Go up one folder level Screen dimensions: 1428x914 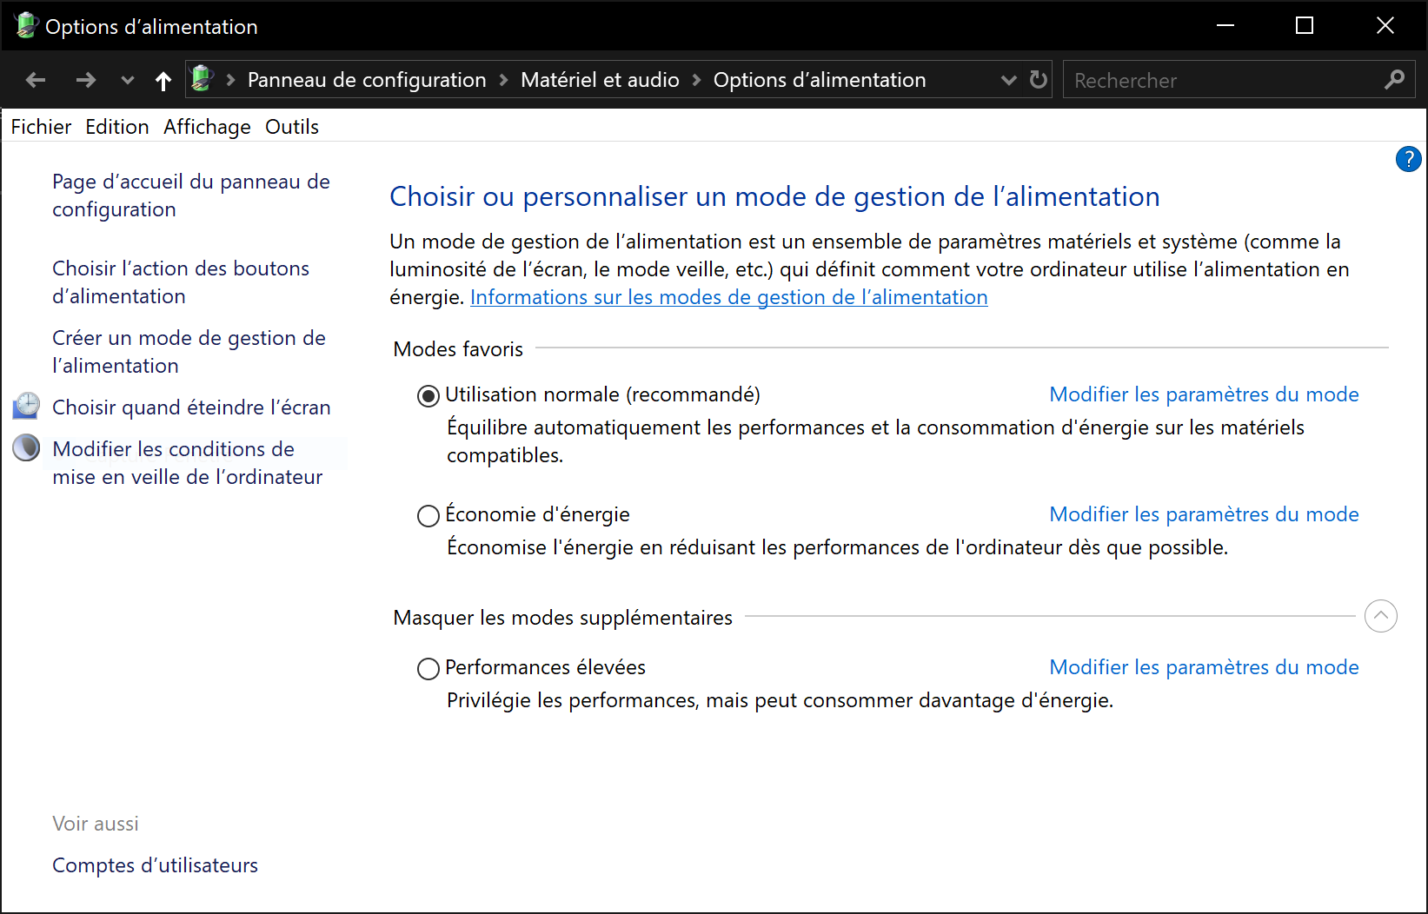pos(163,81)
